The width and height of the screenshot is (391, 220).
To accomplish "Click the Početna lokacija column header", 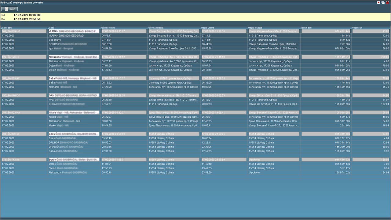I will [x=155, y=28].
